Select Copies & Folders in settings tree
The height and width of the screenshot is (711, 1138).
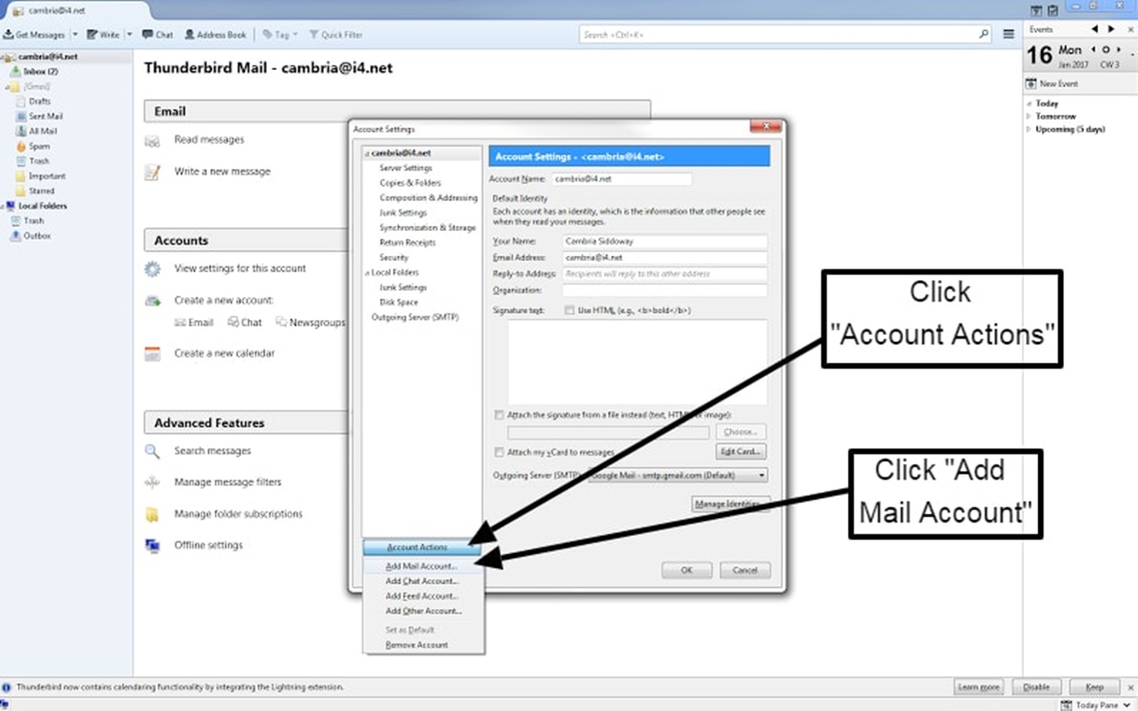pyautogui.click(x=410, y=183)
